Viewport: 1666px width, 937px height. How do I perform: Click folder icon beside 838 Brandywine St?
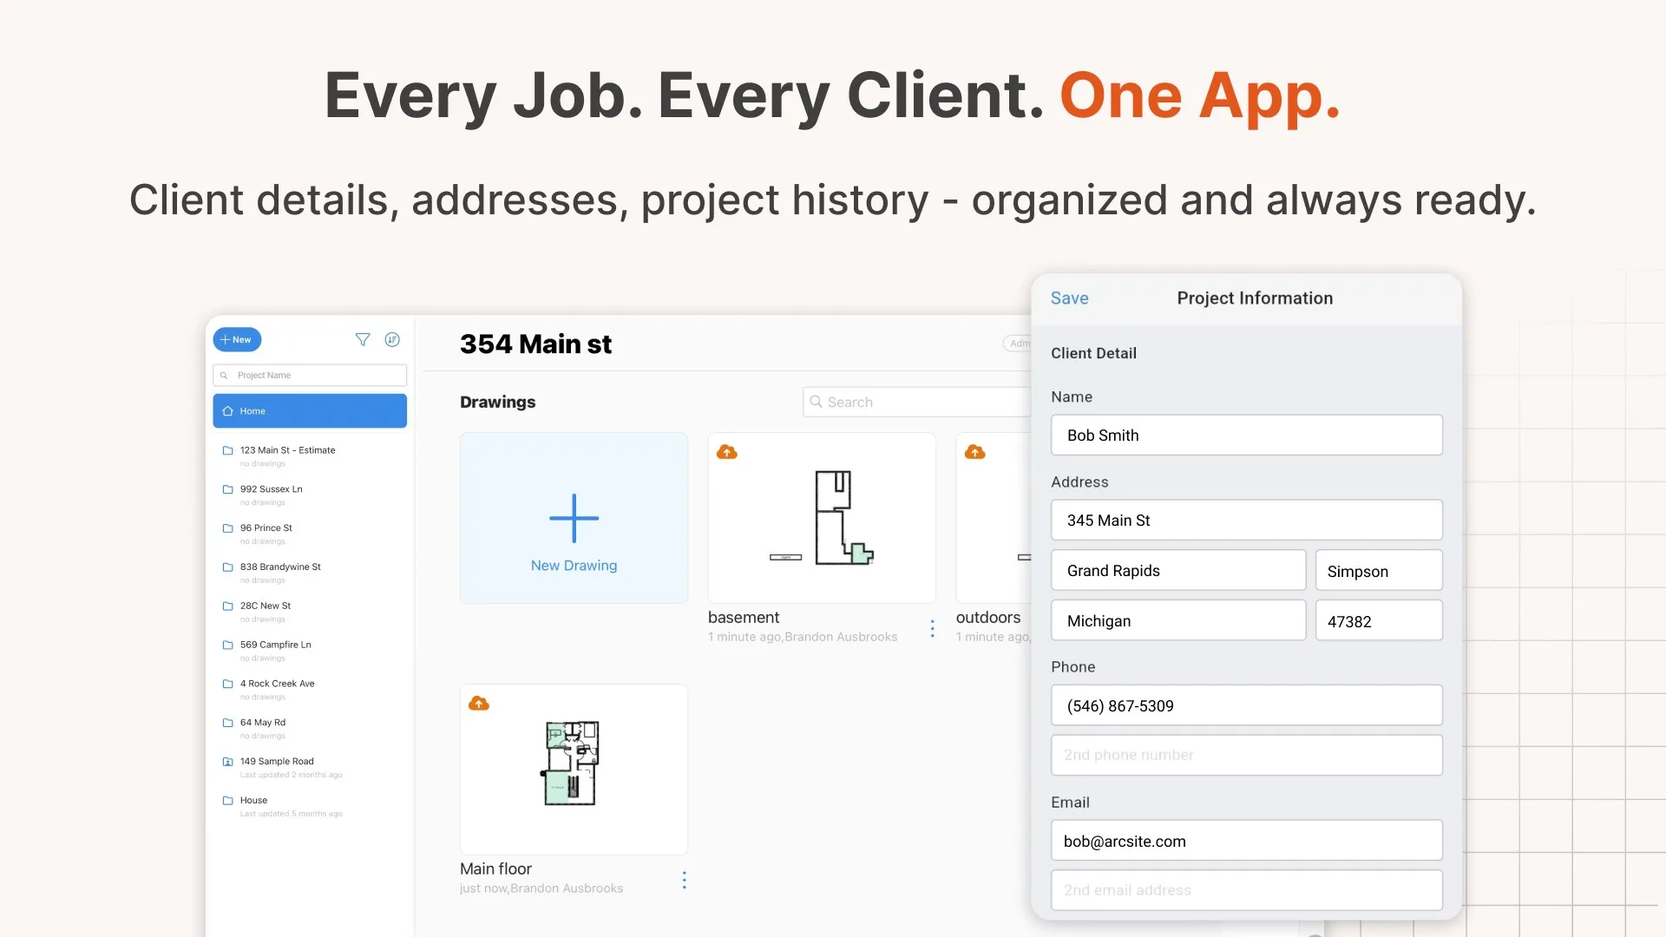(x=228, y=567)
